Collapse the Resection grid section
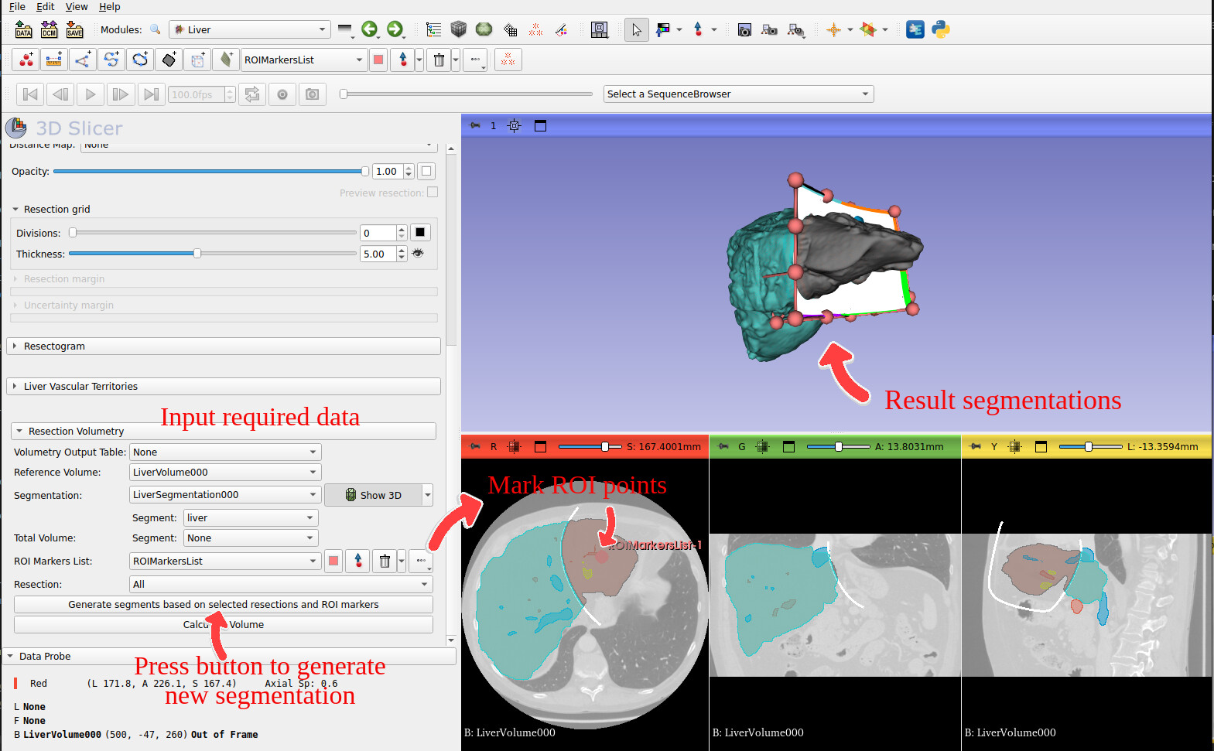This screenshot has height=751, width=1214. [51, 209]
